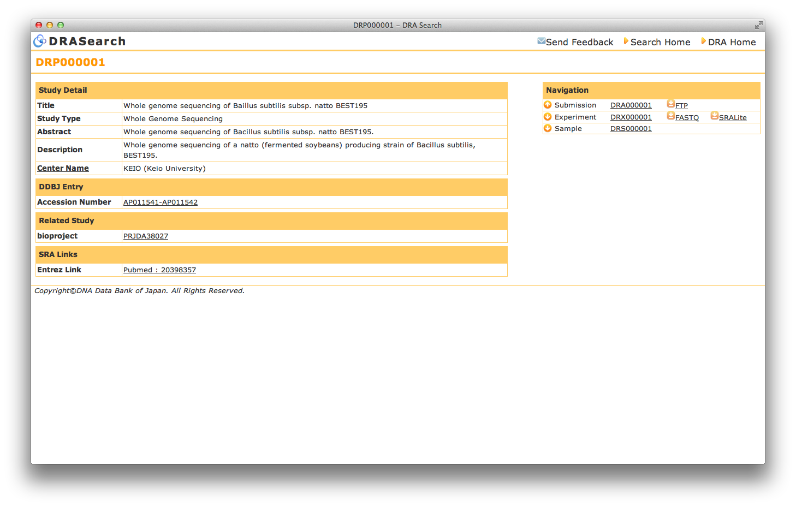Click the 'Sample' navigation label
Viewport: 796px width, 507px height.
568,128
